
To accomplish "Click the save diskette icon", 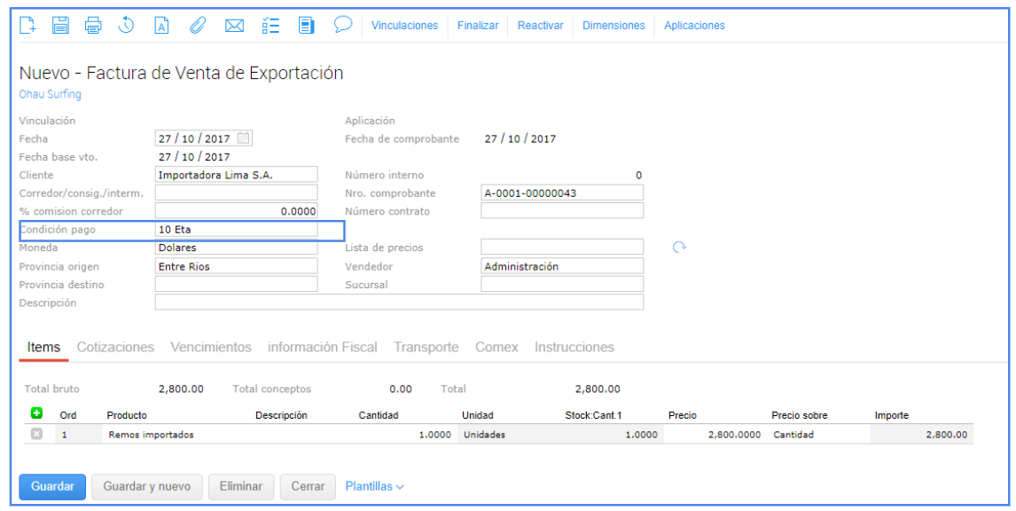I will (60, 26).
